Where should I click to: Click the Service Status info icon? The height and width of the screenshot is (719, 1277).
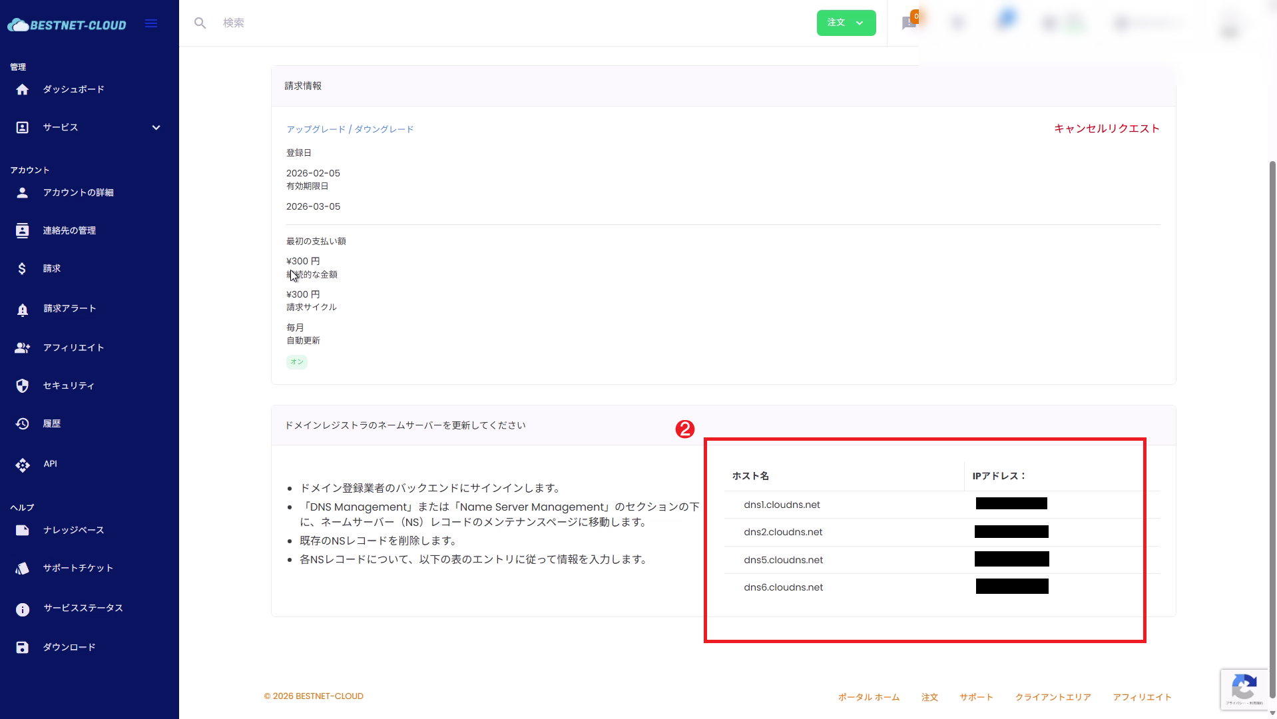[23, 609]
